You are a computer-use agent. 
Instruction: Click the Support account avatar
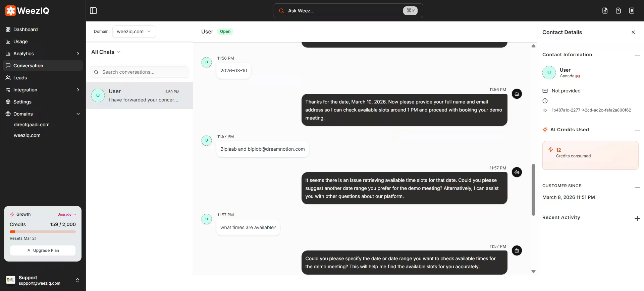point(11,280)
